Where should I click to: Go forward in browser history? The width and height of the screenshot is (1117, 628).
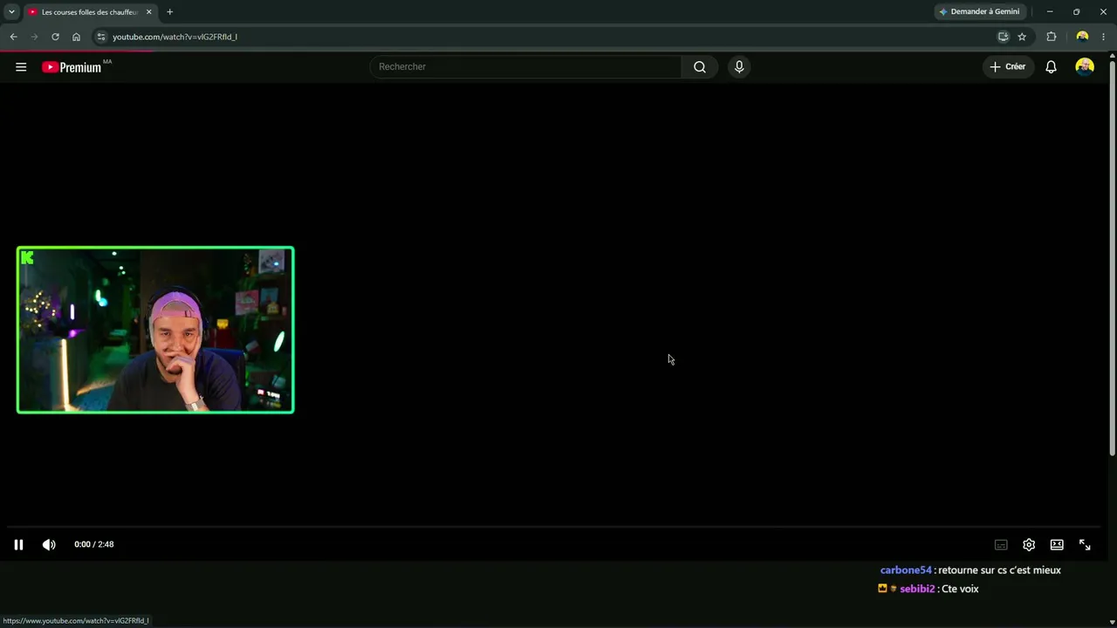point(34,37)
